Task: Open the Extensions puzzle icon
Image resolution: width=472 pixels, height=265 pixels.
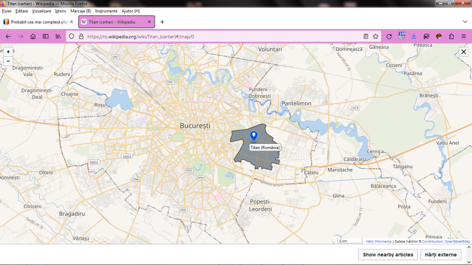Action: 451,36
